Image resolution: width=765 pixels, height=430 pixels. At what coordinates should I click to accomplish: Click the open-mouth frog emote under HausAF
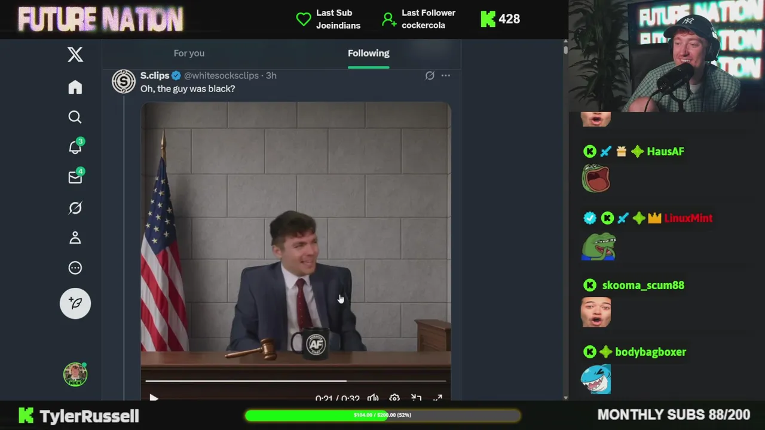tap(596, 179)
